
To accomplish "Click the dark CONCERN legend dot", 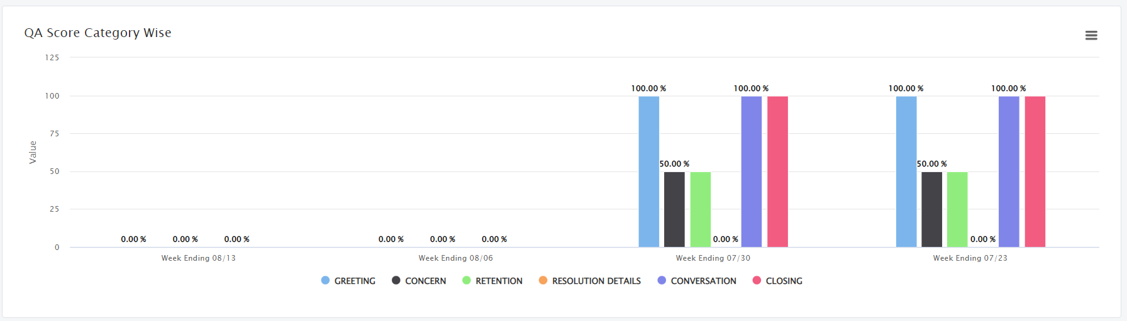I will [x=396, y=280].
